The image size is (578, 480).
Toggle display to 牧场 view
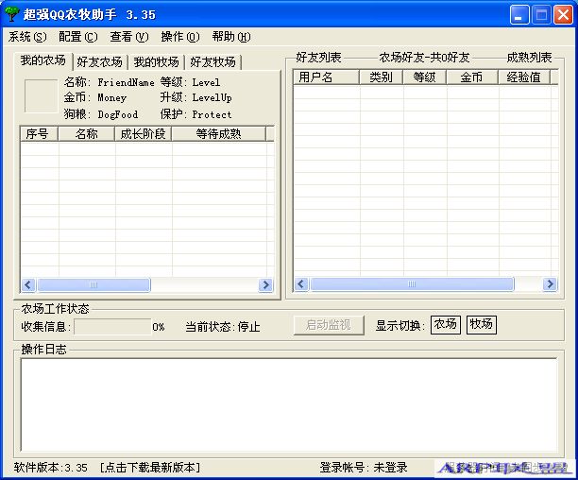[481, 324]
